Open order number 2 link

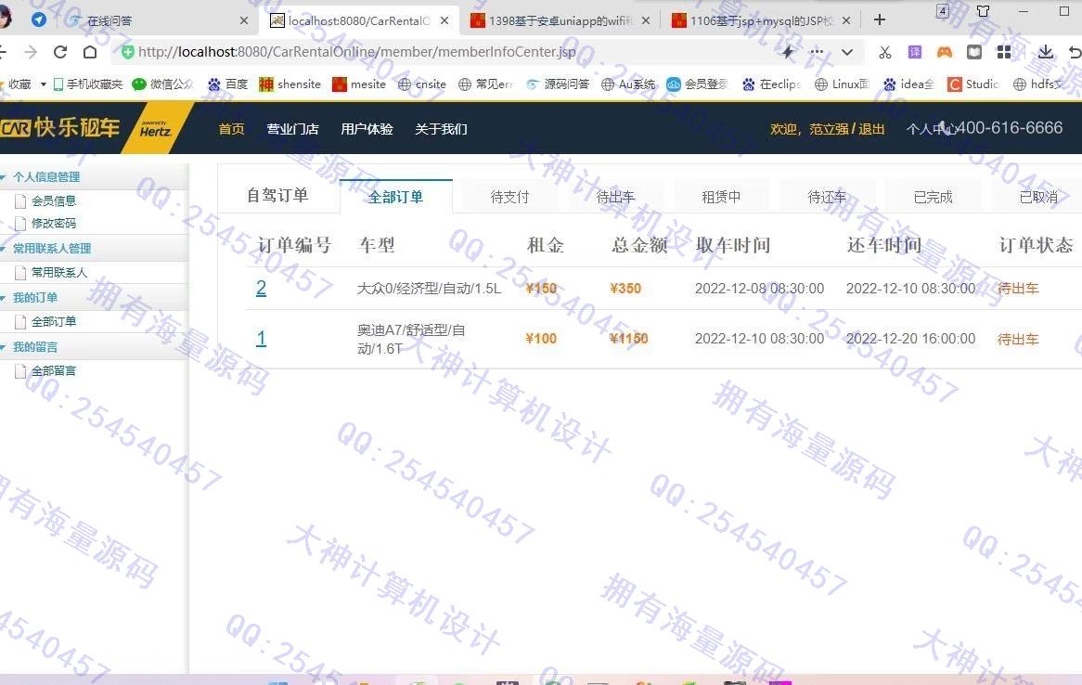[261, 288]
